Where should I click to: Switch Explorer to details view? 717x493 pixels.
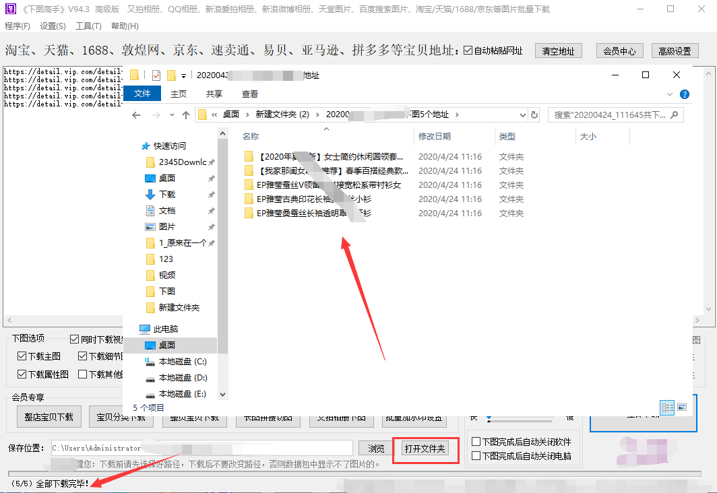click(x=667, y=408)
